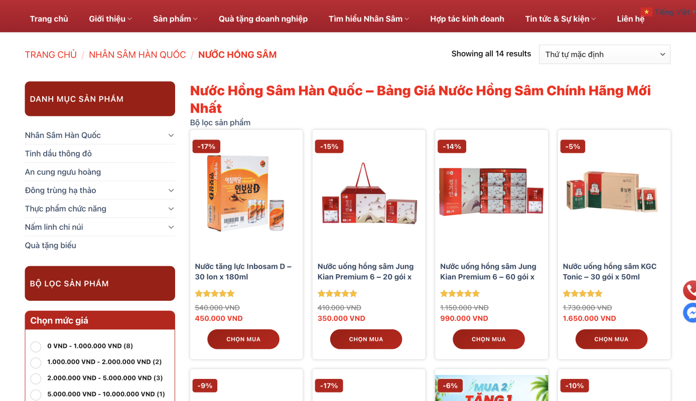The image size is (696, 401).
Task: Click the five-star rating of Inbosam D
Action: point(215,294)
